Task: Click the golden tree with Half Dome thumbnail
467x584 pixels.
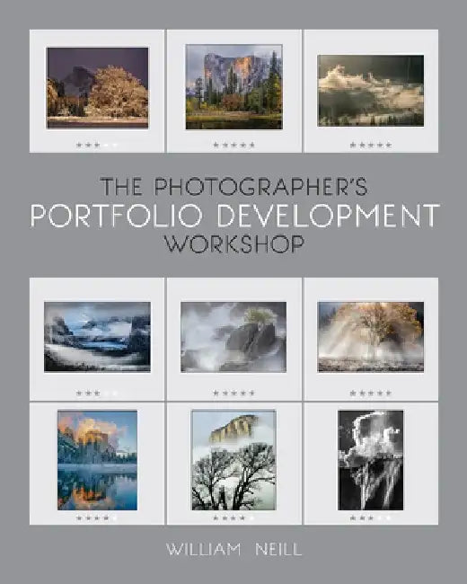Action: pyautogui.click(x=97, y=88)
